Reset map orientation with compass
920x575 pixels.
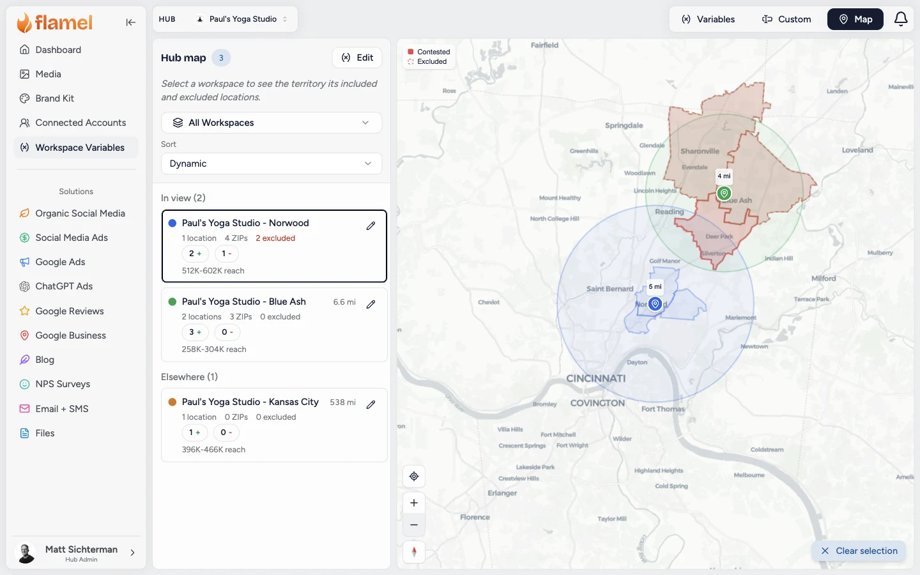(x=414, y=552)
